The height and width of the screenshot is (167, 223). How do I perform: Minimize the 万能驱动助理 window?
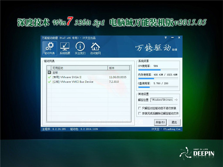[172, 38]
